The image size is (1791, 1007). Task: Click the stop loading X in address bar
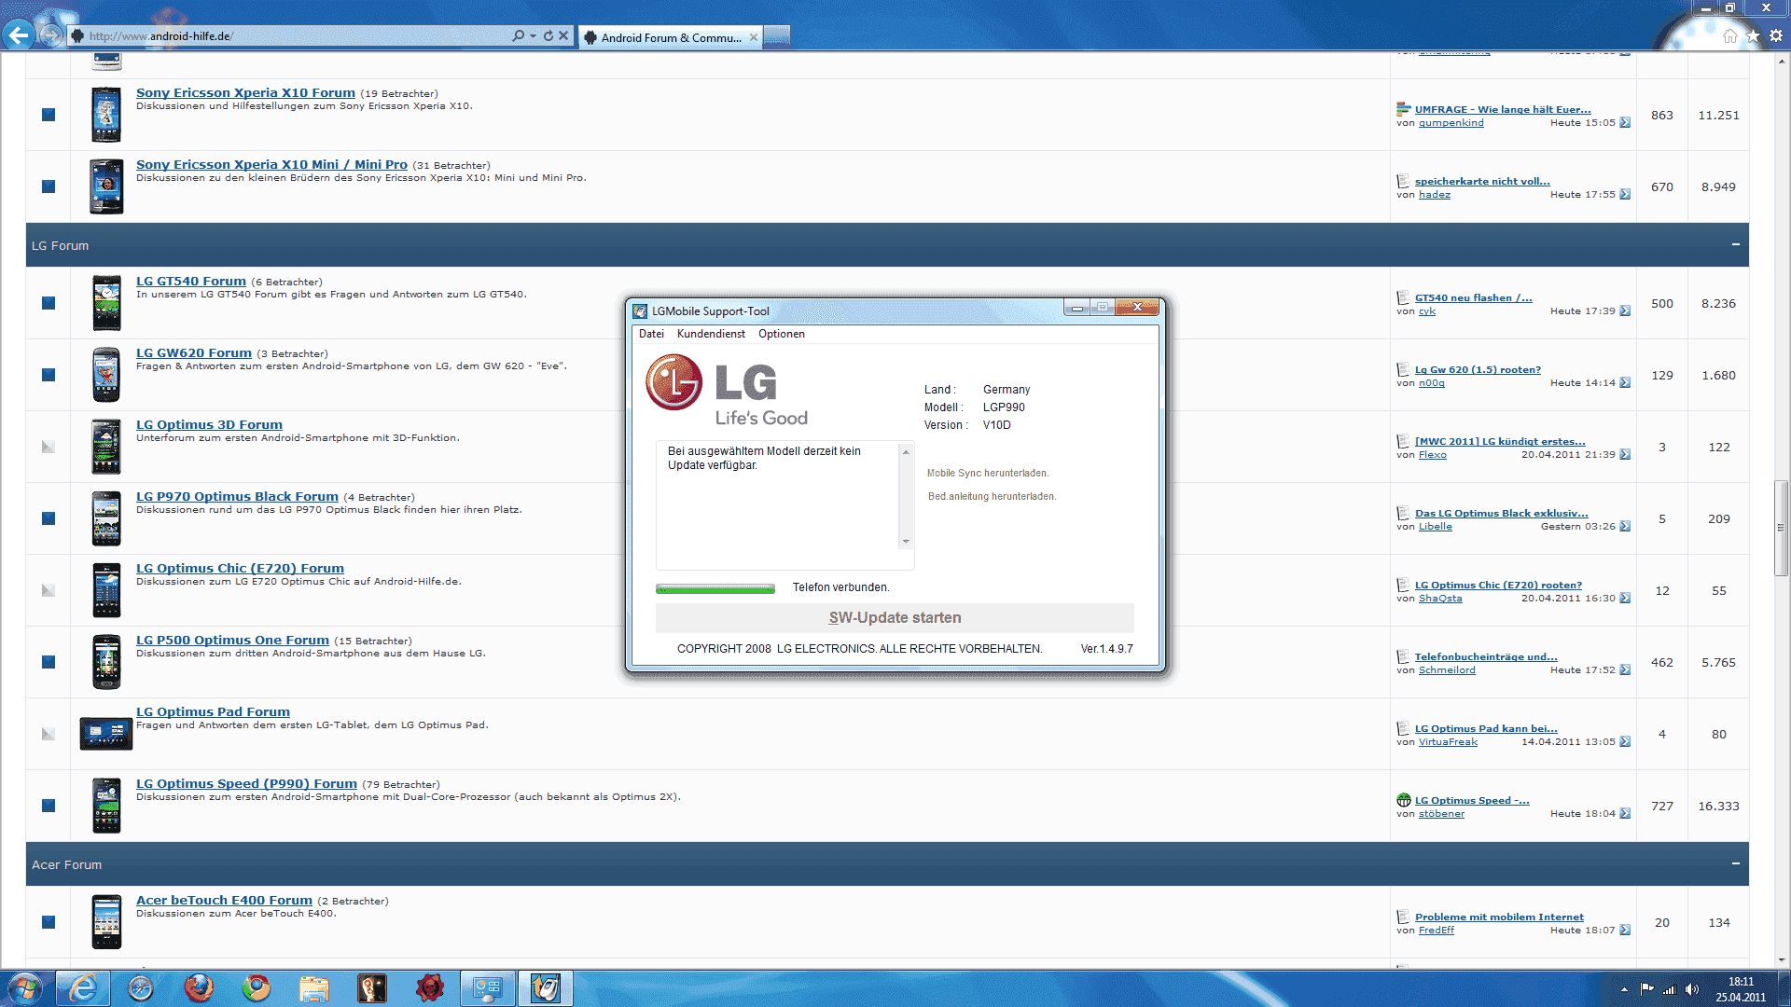point(563,35)
